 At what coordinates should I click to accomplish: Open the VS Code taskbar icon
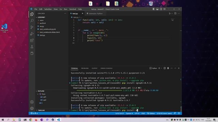pyautogui.click(x=58, y=120)
